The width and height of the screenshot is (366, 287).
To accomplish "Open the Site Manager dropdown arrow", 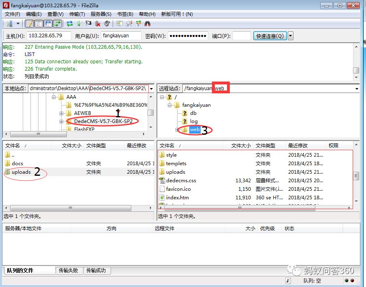I will [x=18, y=24].
